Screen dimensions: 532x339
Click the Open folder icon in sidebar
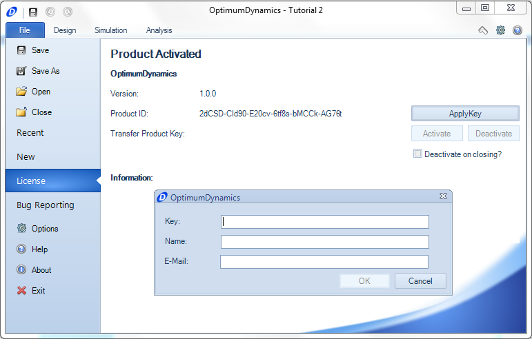click(x=21, y=92)
